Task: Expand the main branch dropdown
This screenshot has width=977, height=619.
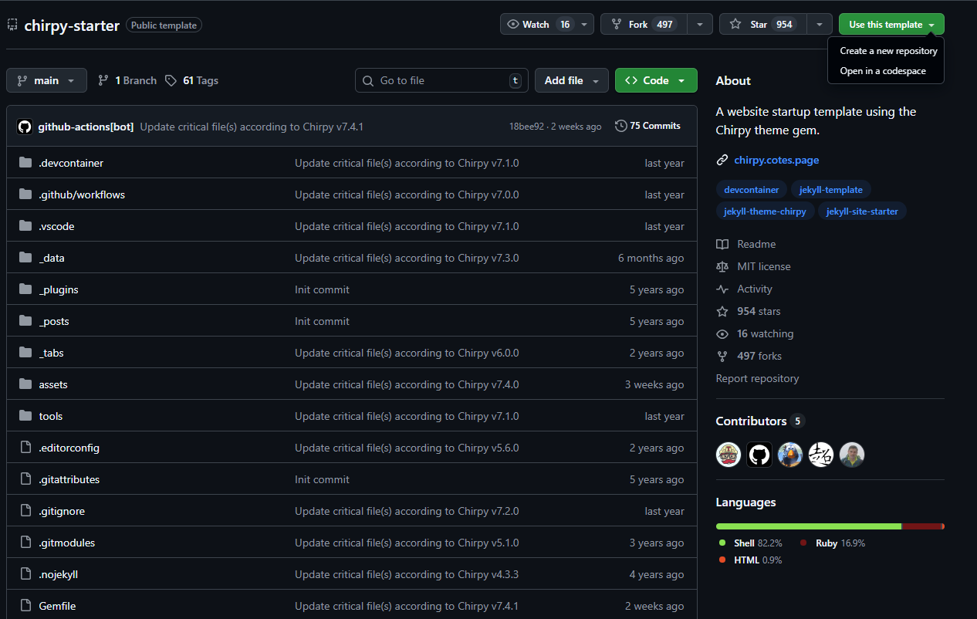Action: coord(46,80)
